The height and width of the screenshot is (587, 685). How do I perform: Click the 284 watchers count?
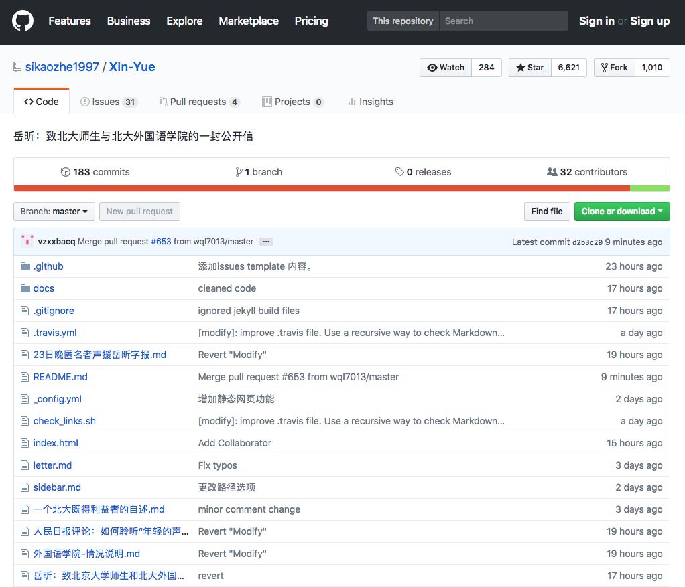[486, 68]
